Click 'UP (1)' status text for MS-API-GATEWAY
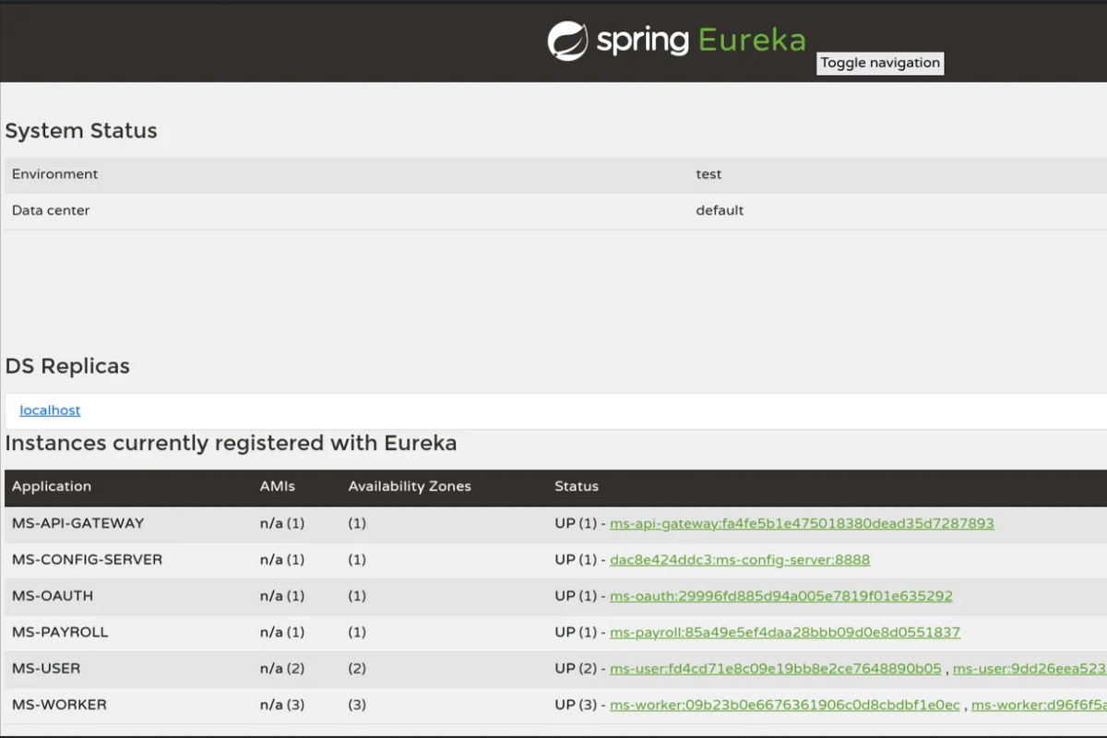Image resolution: width=1107 pixels, height=738 pixels. point(577,523)
